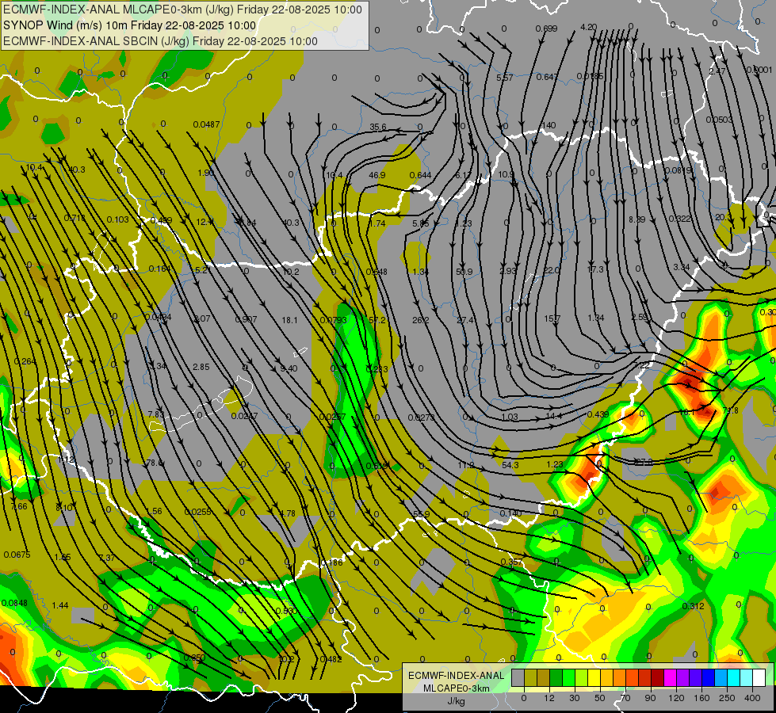The height and width of the screenshot is (713, 776).
Task: Click the map value 8.10
Action: [x=64, y=508]
